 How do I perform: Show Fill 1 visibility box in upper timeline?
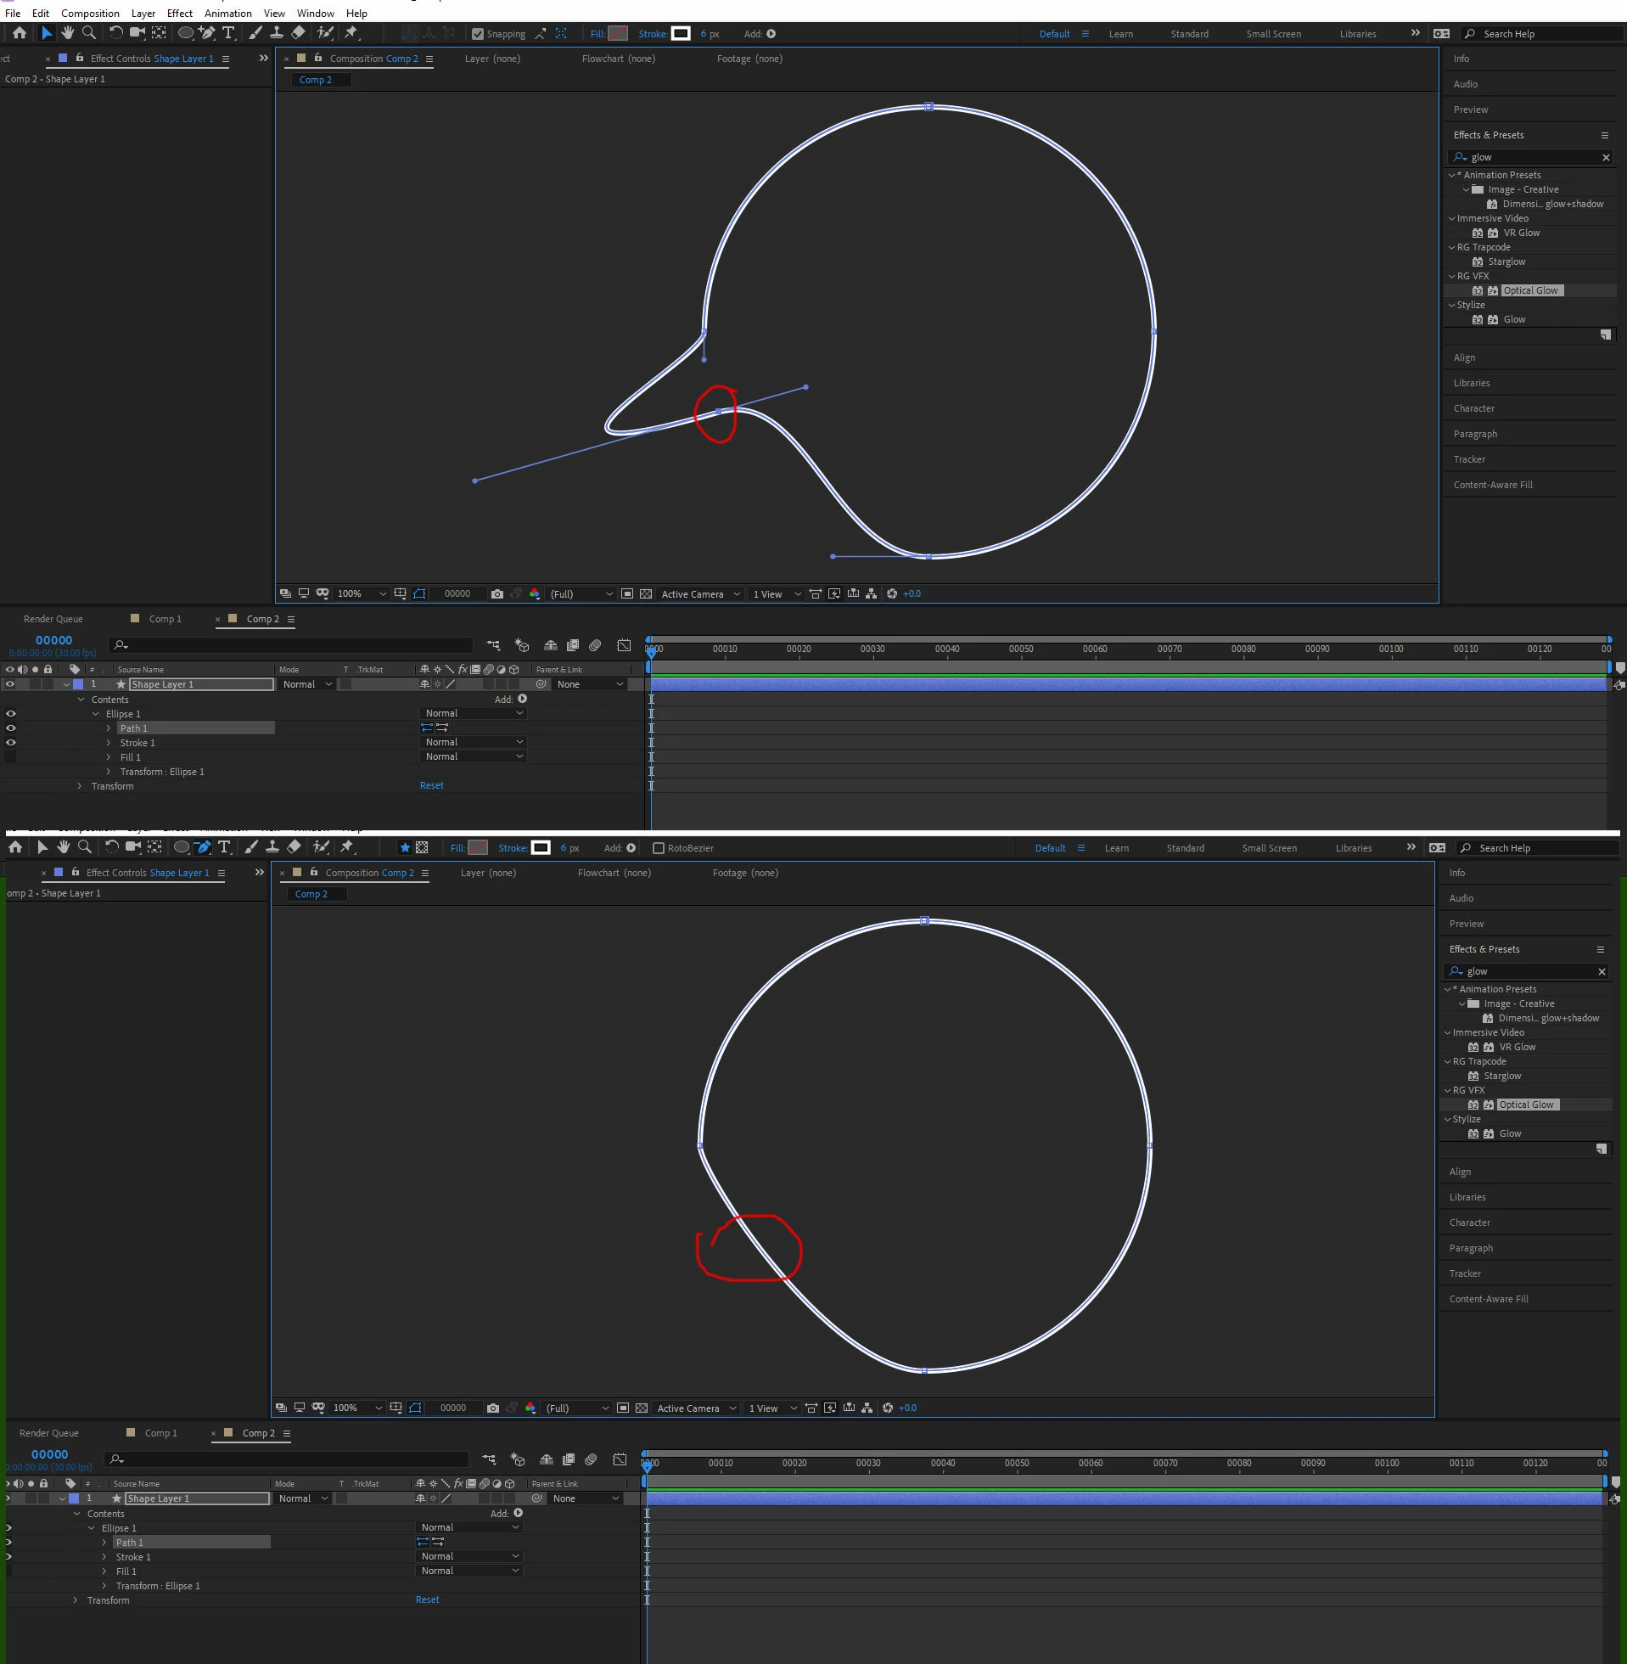point(10,757)
